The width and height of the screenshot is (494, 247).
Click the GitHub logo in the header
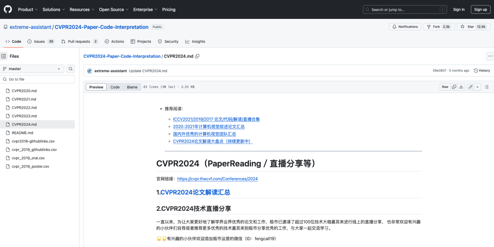tap(7, 9)
